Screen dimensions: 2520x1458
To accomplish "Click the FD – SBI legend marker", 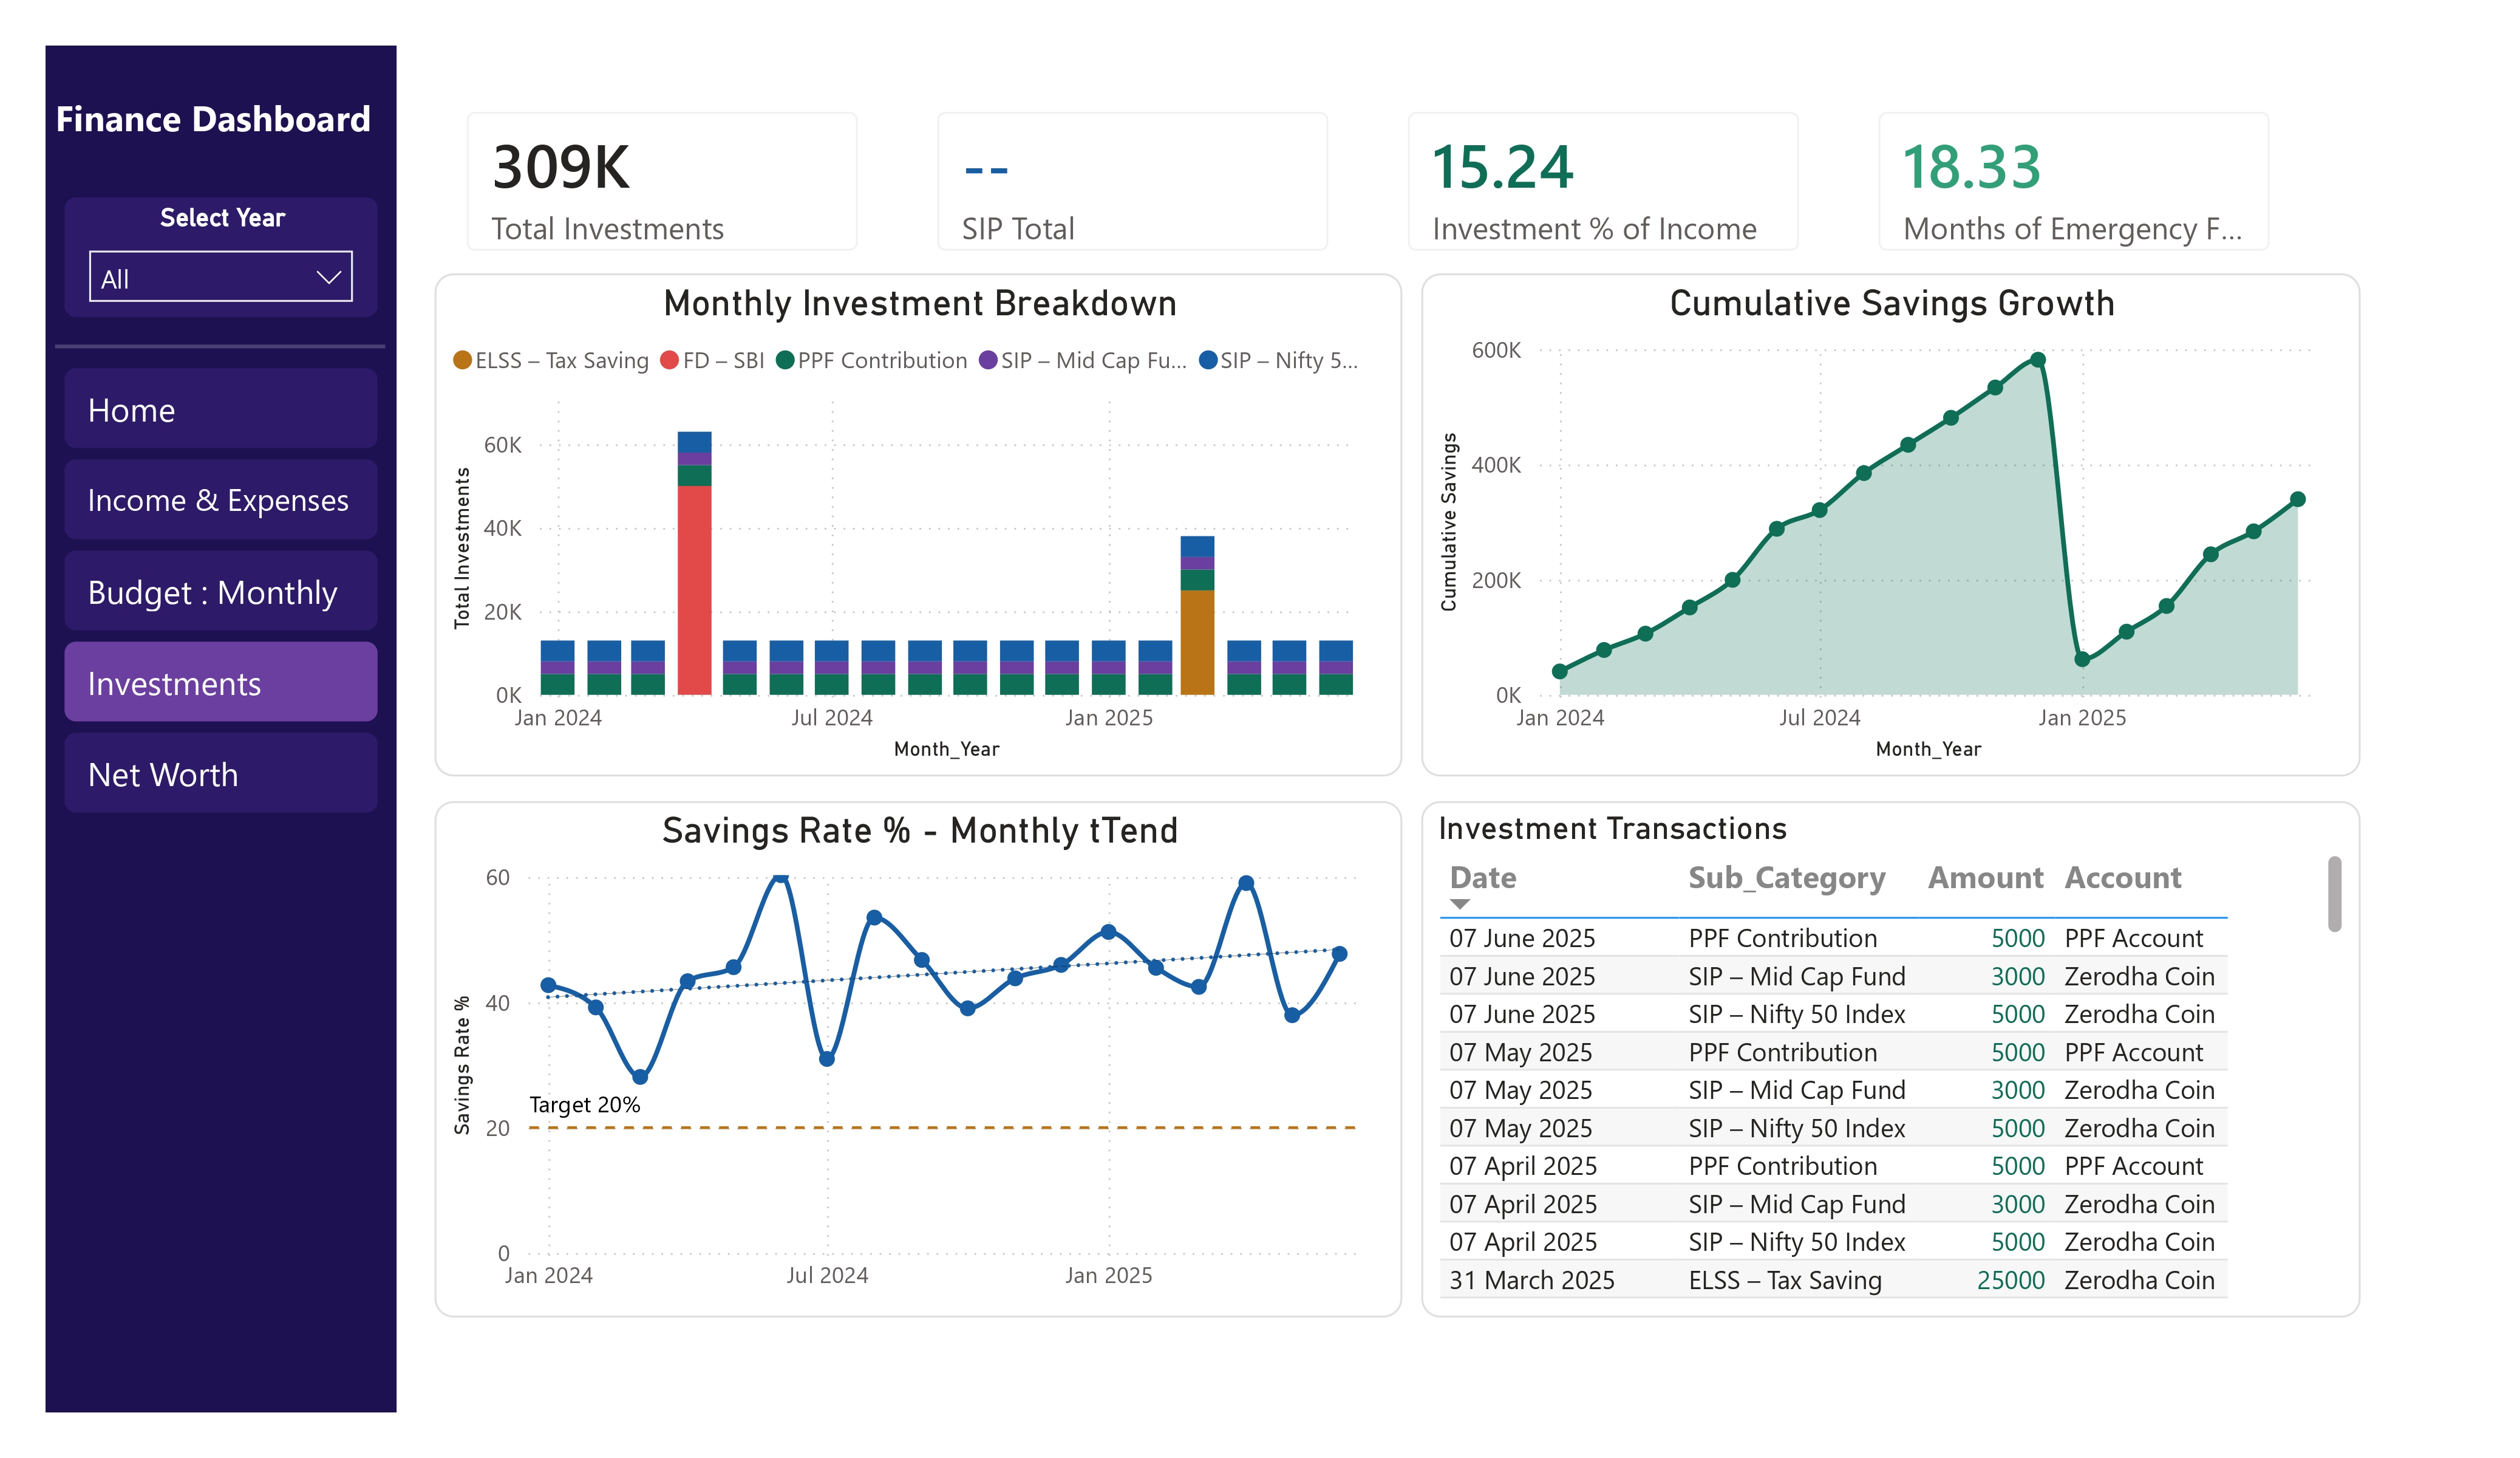I will [669, 360].
